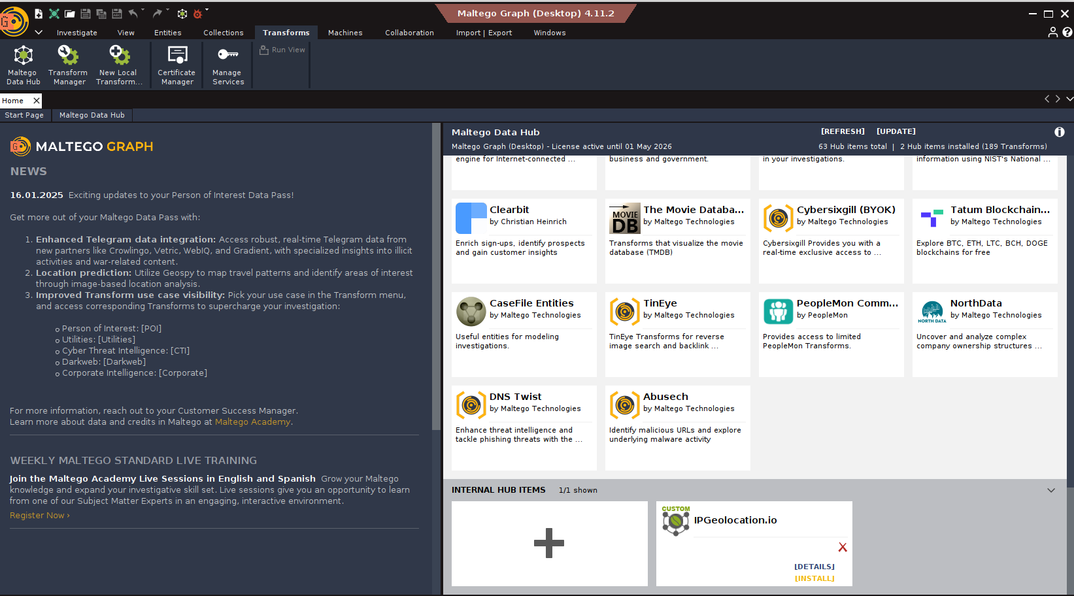Viewport: 1074px width, 596px height.
Task: Select the Start Page tab
Action: pyautogui.click(x=24, y=115)
